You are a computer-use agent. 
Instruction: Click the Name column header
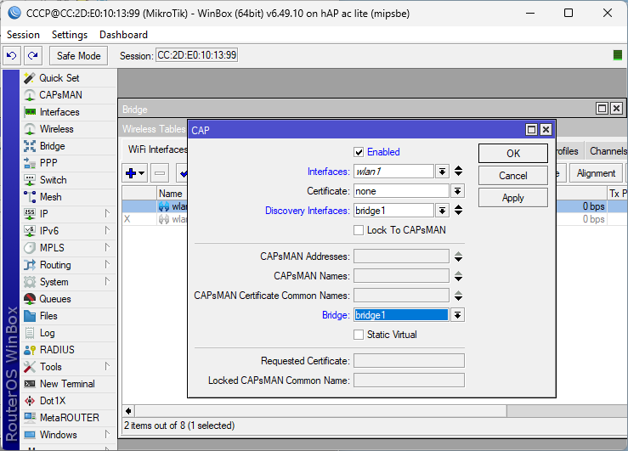coord(172,194)
